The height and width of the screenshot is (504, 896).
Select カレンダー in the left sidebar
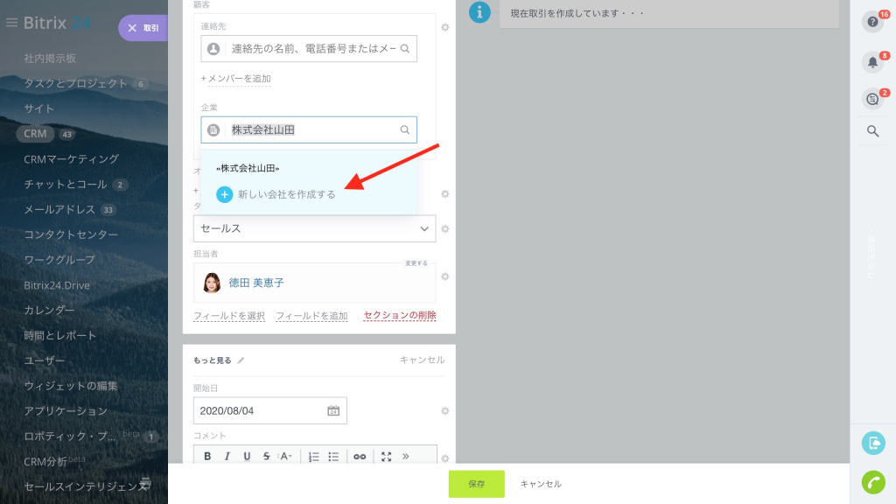coord(49,310)
